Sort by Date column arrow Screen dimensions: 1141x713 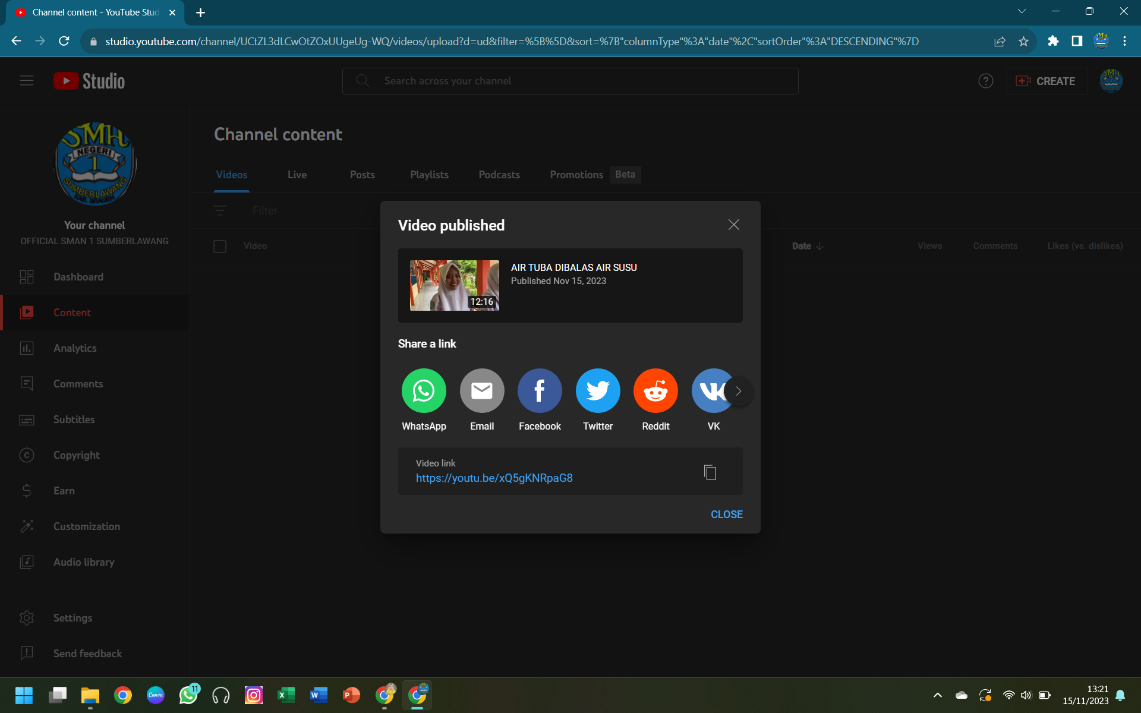(820, 246)
